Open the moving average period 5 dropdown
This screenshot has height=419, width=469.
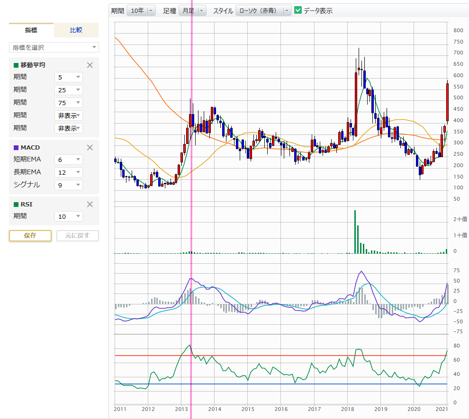[x=69, y=77]
